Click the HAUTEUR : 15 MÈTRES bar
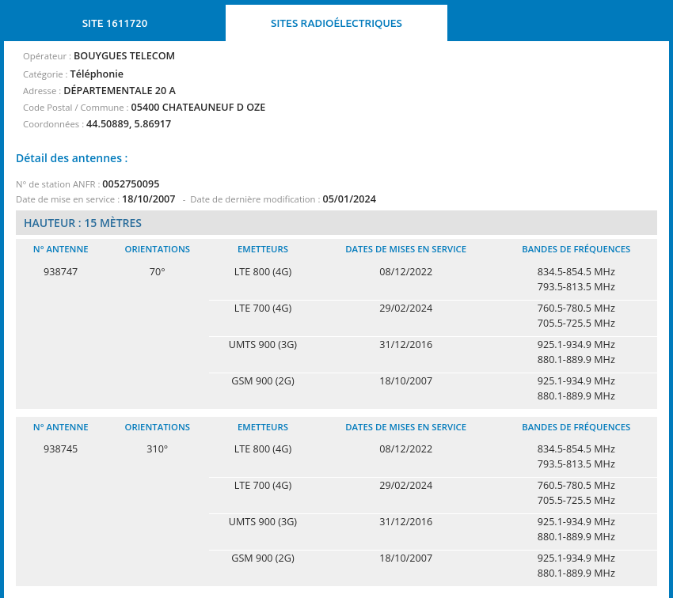 tap(336, 223)
